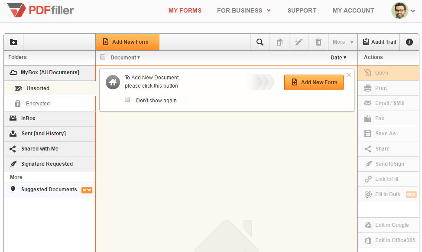This screenshot has width=422, height=252.
Task: Open the info circle icon
Action: click(x=409, y=42)
